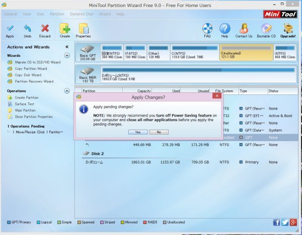Click Create Partition operation
Viewport: 302px width, 235px height.
[27, 97]
